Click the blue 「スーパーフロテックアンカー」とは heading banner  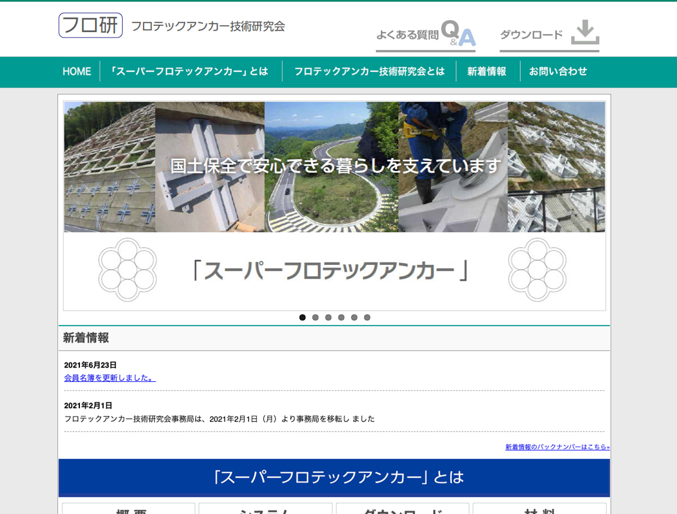(x=334, y=478)
